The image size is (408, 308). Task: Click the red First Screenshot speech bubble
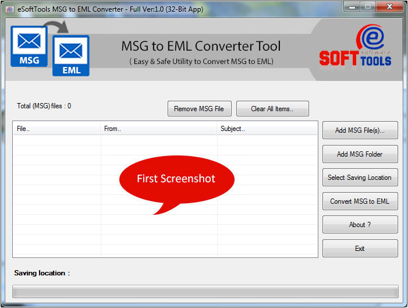pyautogui.click(x=176, y=179)
